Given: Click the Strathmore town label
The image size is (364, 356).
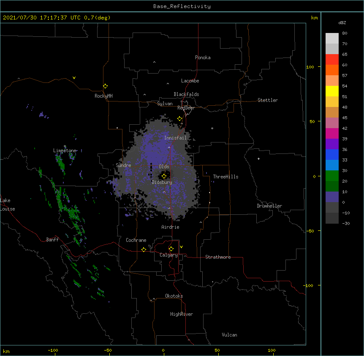Looking at the screenshot, I should pos(218,257).
